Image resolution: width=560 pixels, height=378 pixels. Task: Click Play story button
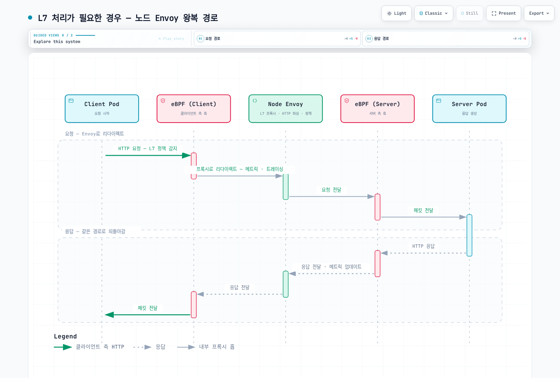coord(171,38)
